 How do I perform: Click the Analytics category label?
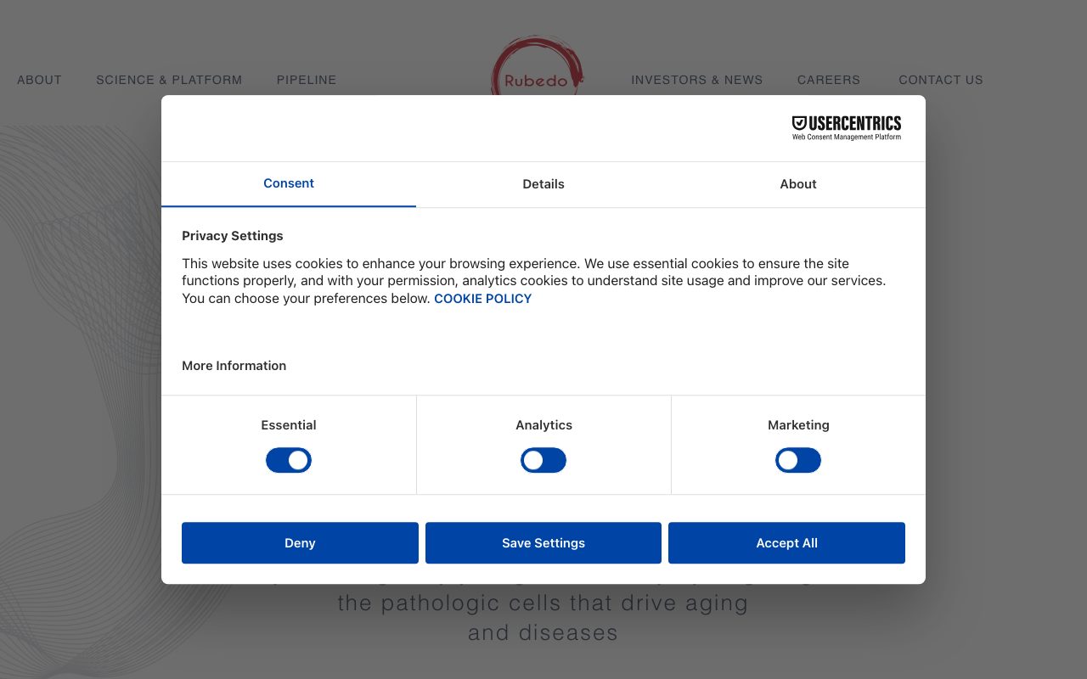click(543, 425)
